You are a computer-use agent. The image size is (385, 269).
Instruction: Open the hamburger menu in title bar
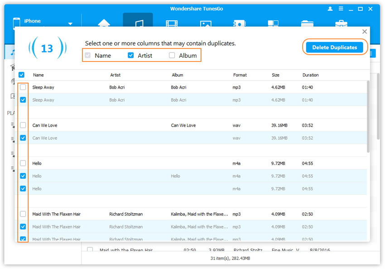click(340, 9)
